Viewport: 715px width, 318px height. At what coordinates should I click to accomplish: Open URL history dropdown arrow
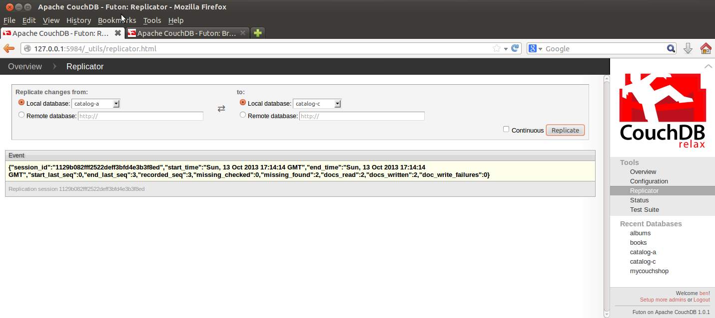(x=506, y=48)
